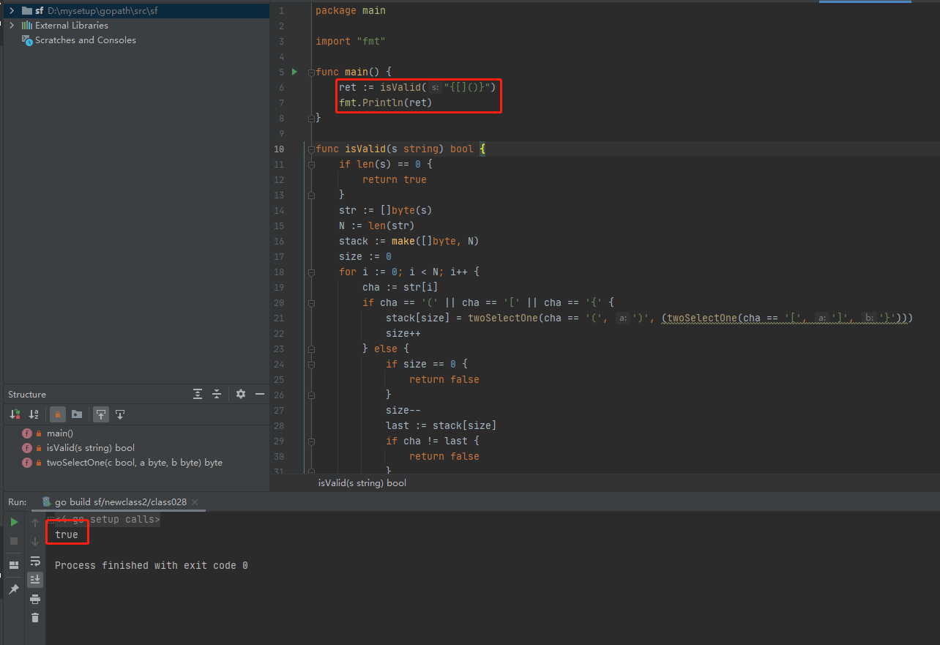
Task: Toggle Autoscroll from Source in Structure toolbar
Action: pos(120,414)
